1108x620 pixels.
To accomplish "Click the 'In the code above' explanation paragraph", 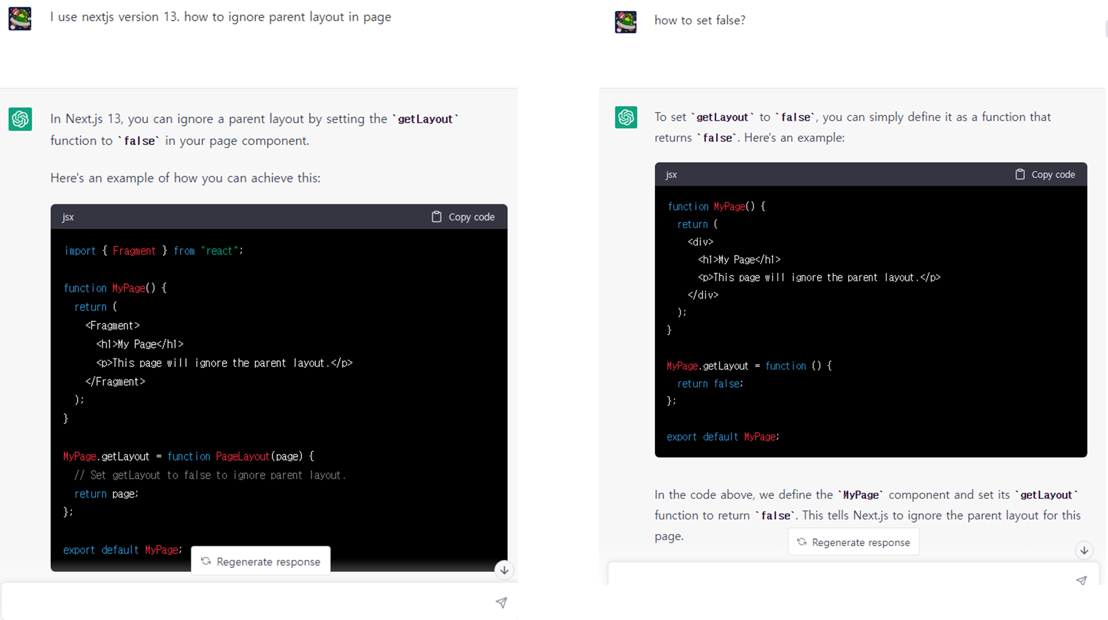I will tap(867, 515).
